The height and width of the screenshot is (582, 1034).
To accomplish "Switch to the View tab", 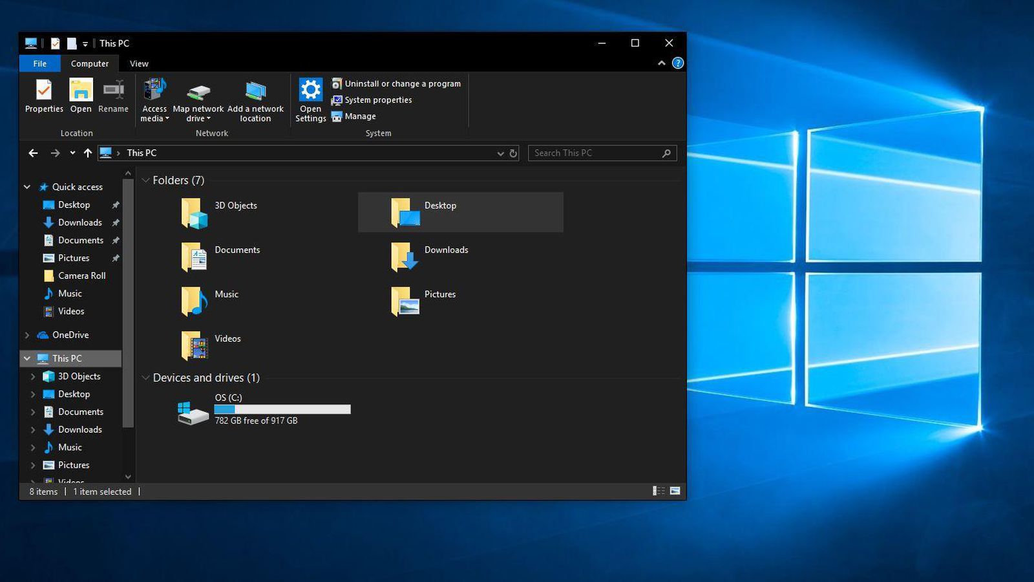I will click(138, 63).
